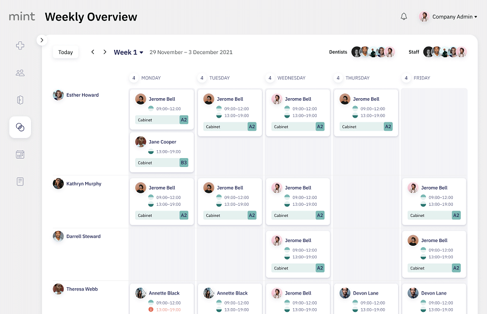Open the people/patients sidebar icon
This screenshot has width=487, height=314.
pyautogui.click(x=20, y=73)
